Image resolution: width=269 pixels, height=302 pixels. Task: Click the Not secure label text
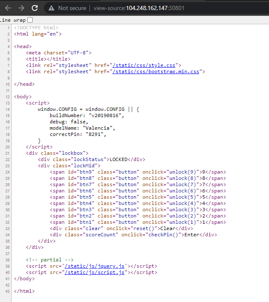tap(72, 8)
